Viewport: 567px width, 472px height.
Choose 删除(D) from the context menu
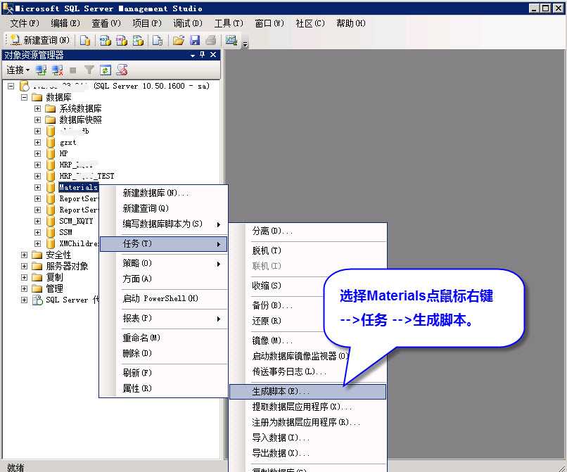pyautogui.click(x=164, y=353)
